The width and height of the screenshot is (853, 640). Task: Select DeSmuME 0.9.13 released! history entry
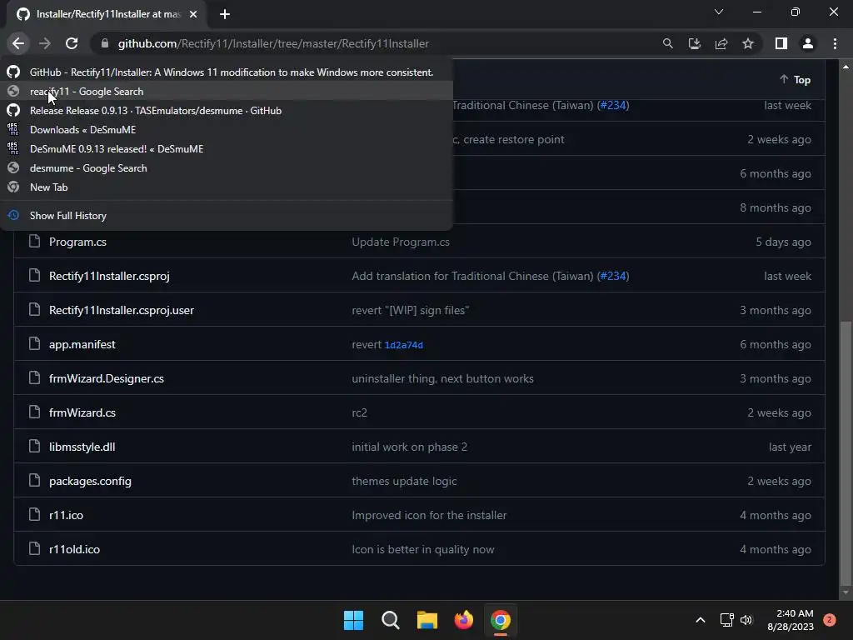(x=227, y=148)
